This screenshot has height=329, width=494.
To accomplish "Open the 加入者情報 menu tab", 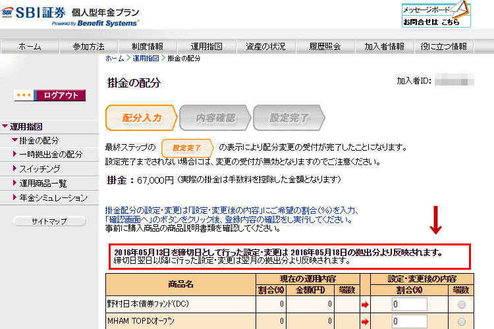I will tap(384, 47).
